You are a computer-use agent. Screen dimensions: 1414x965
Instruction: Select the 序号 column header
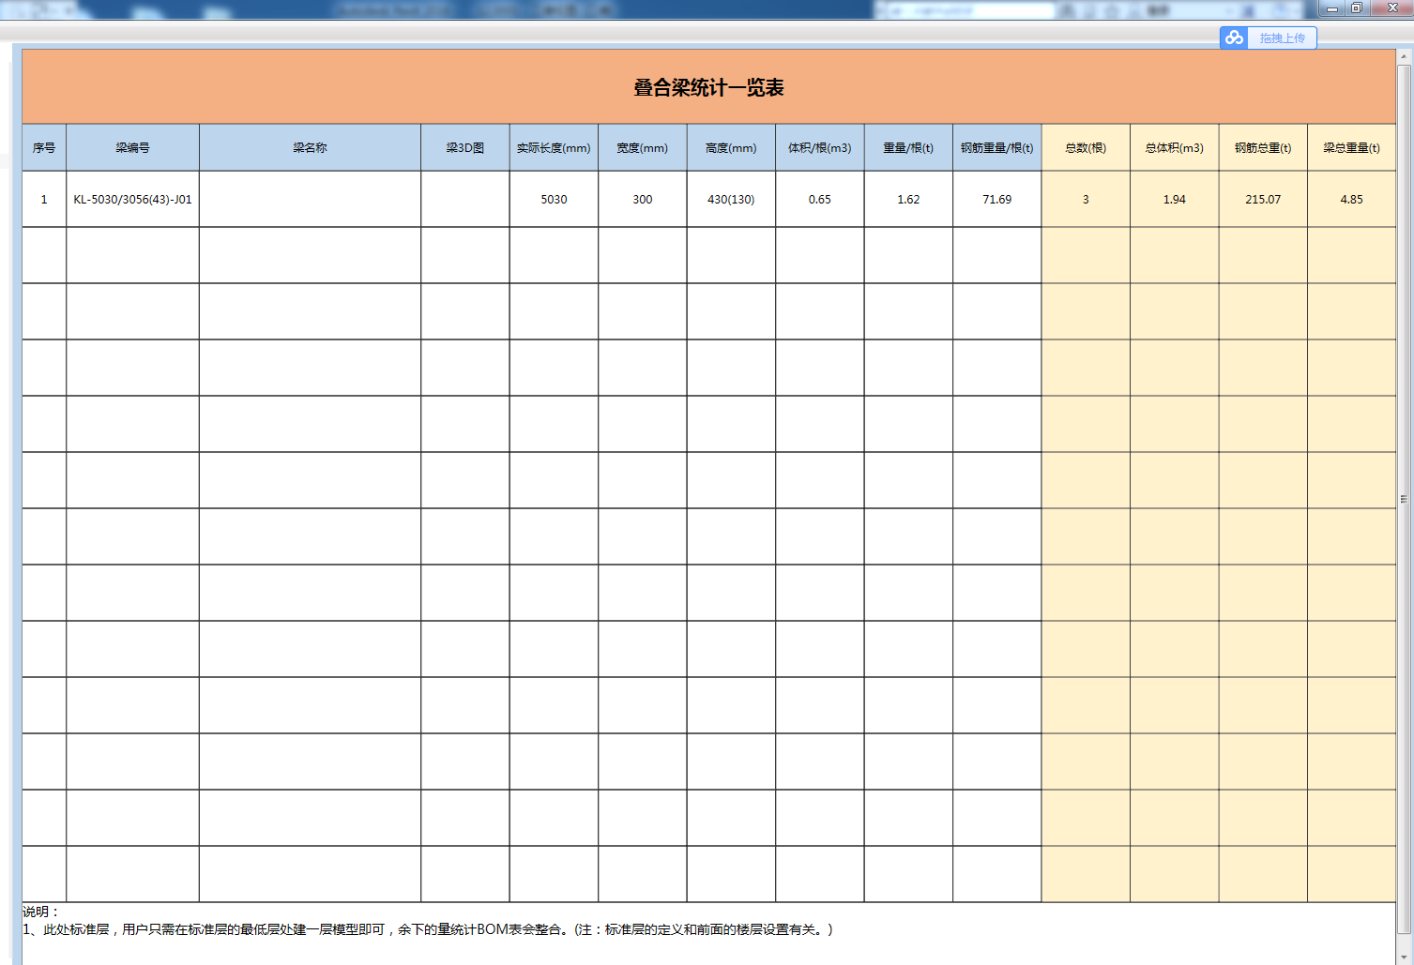coord(44,147)
